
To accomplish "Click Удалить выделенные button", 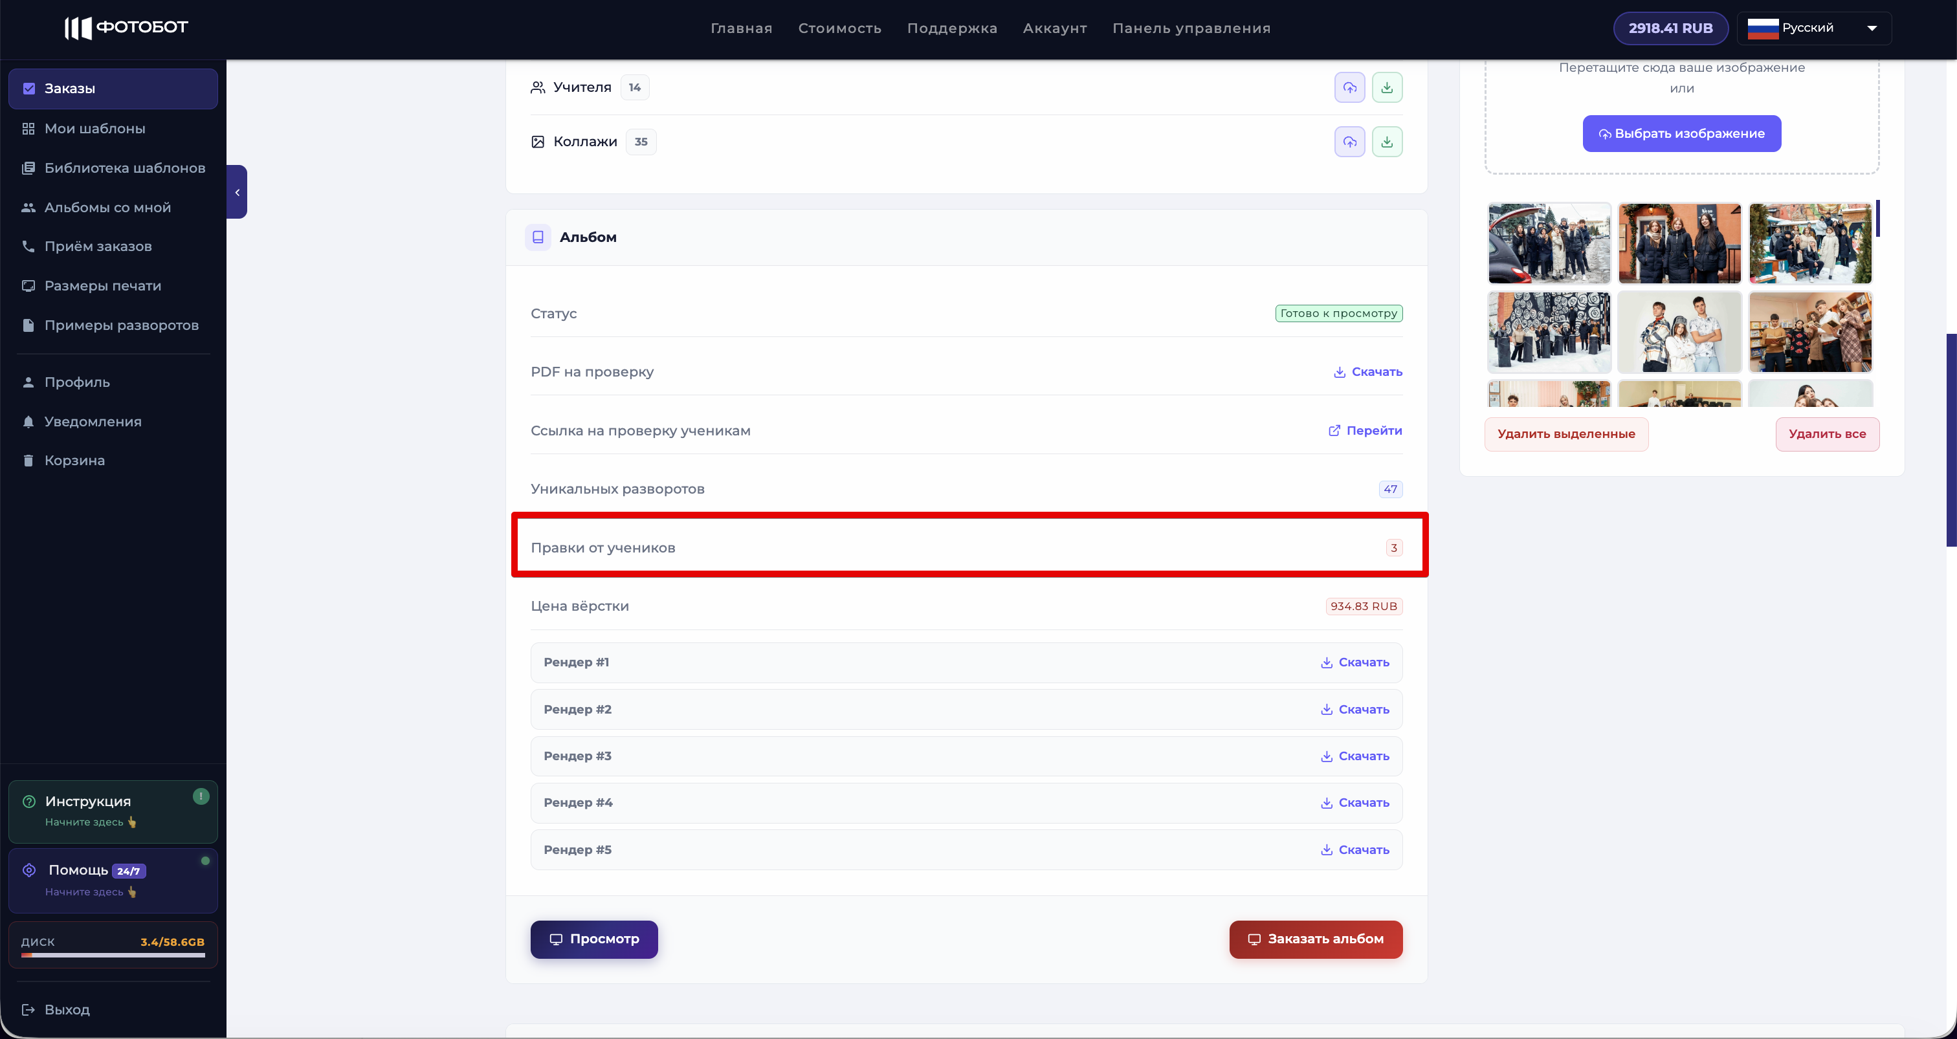I will point(1567,435).
